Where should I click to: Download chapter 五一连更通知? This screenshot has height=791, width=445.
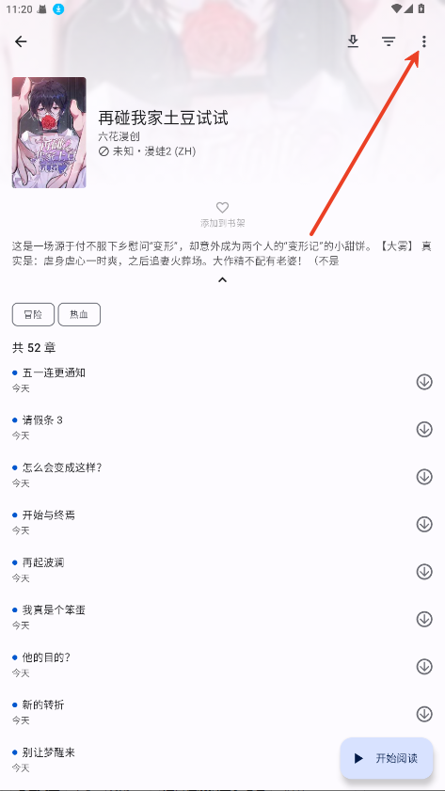(424, 382)
